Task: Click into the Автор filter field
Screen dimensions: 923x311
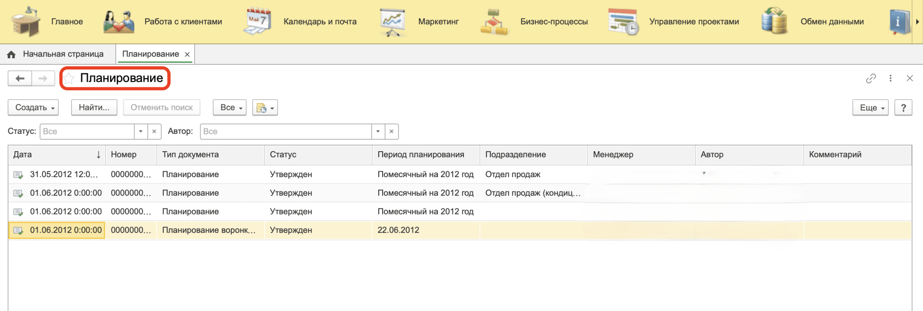Action: [x=286, y=132]
